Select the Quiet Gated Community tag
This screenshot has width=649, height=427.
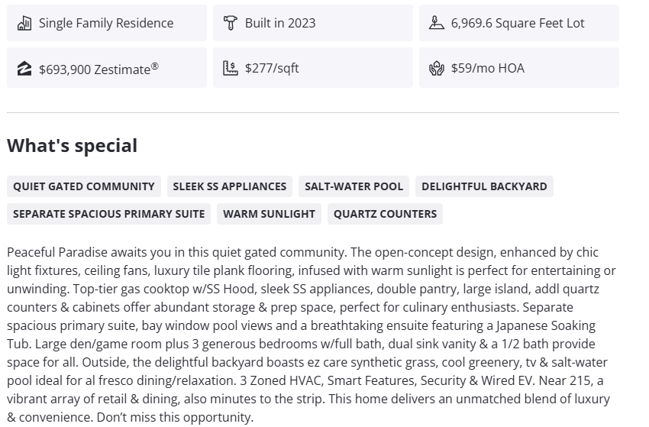[x=84, y=186]
